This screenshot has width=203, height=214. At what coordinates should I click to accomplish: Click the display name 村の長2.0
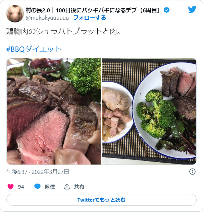tap(38, 10)
